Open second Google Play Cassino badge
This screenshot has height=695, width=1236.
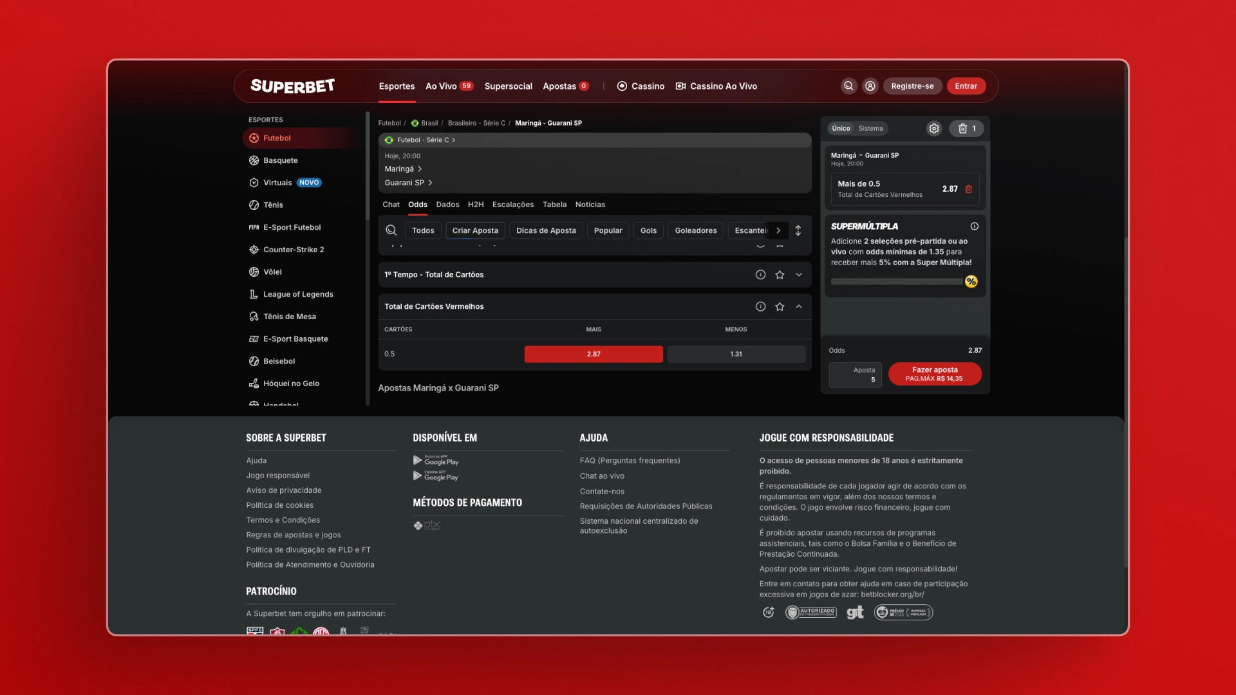point(436,476)
